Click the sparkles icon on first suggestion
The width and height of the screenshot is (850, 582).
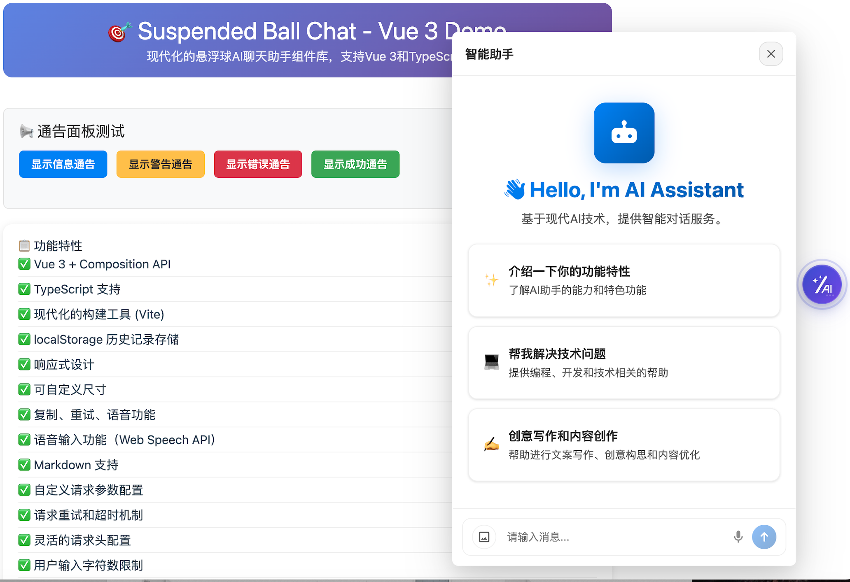point(491,280)
